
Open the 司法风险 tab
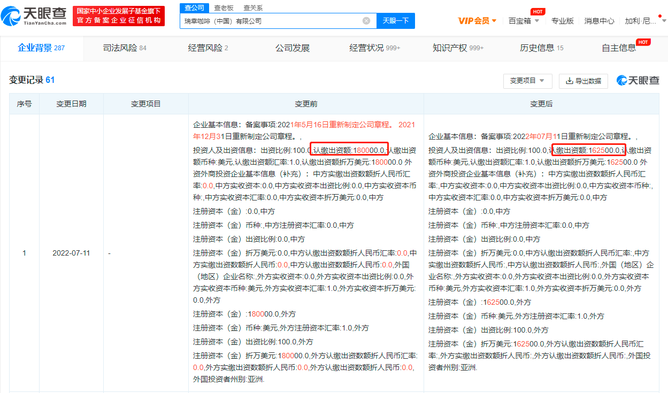tap(124, 48)
